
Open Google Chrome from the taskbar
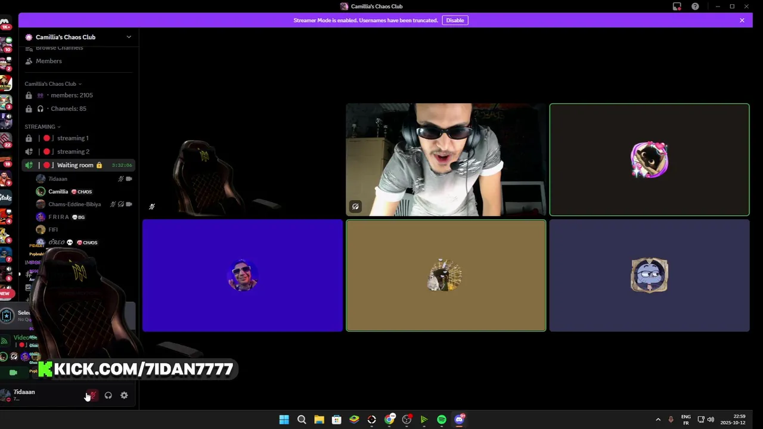click(x=389, y=419)
